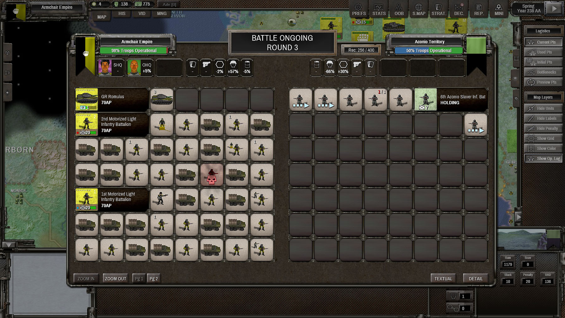Click the helmet counter icon showing 1
Screen dimensions: 565x318
tap(453, 296)
